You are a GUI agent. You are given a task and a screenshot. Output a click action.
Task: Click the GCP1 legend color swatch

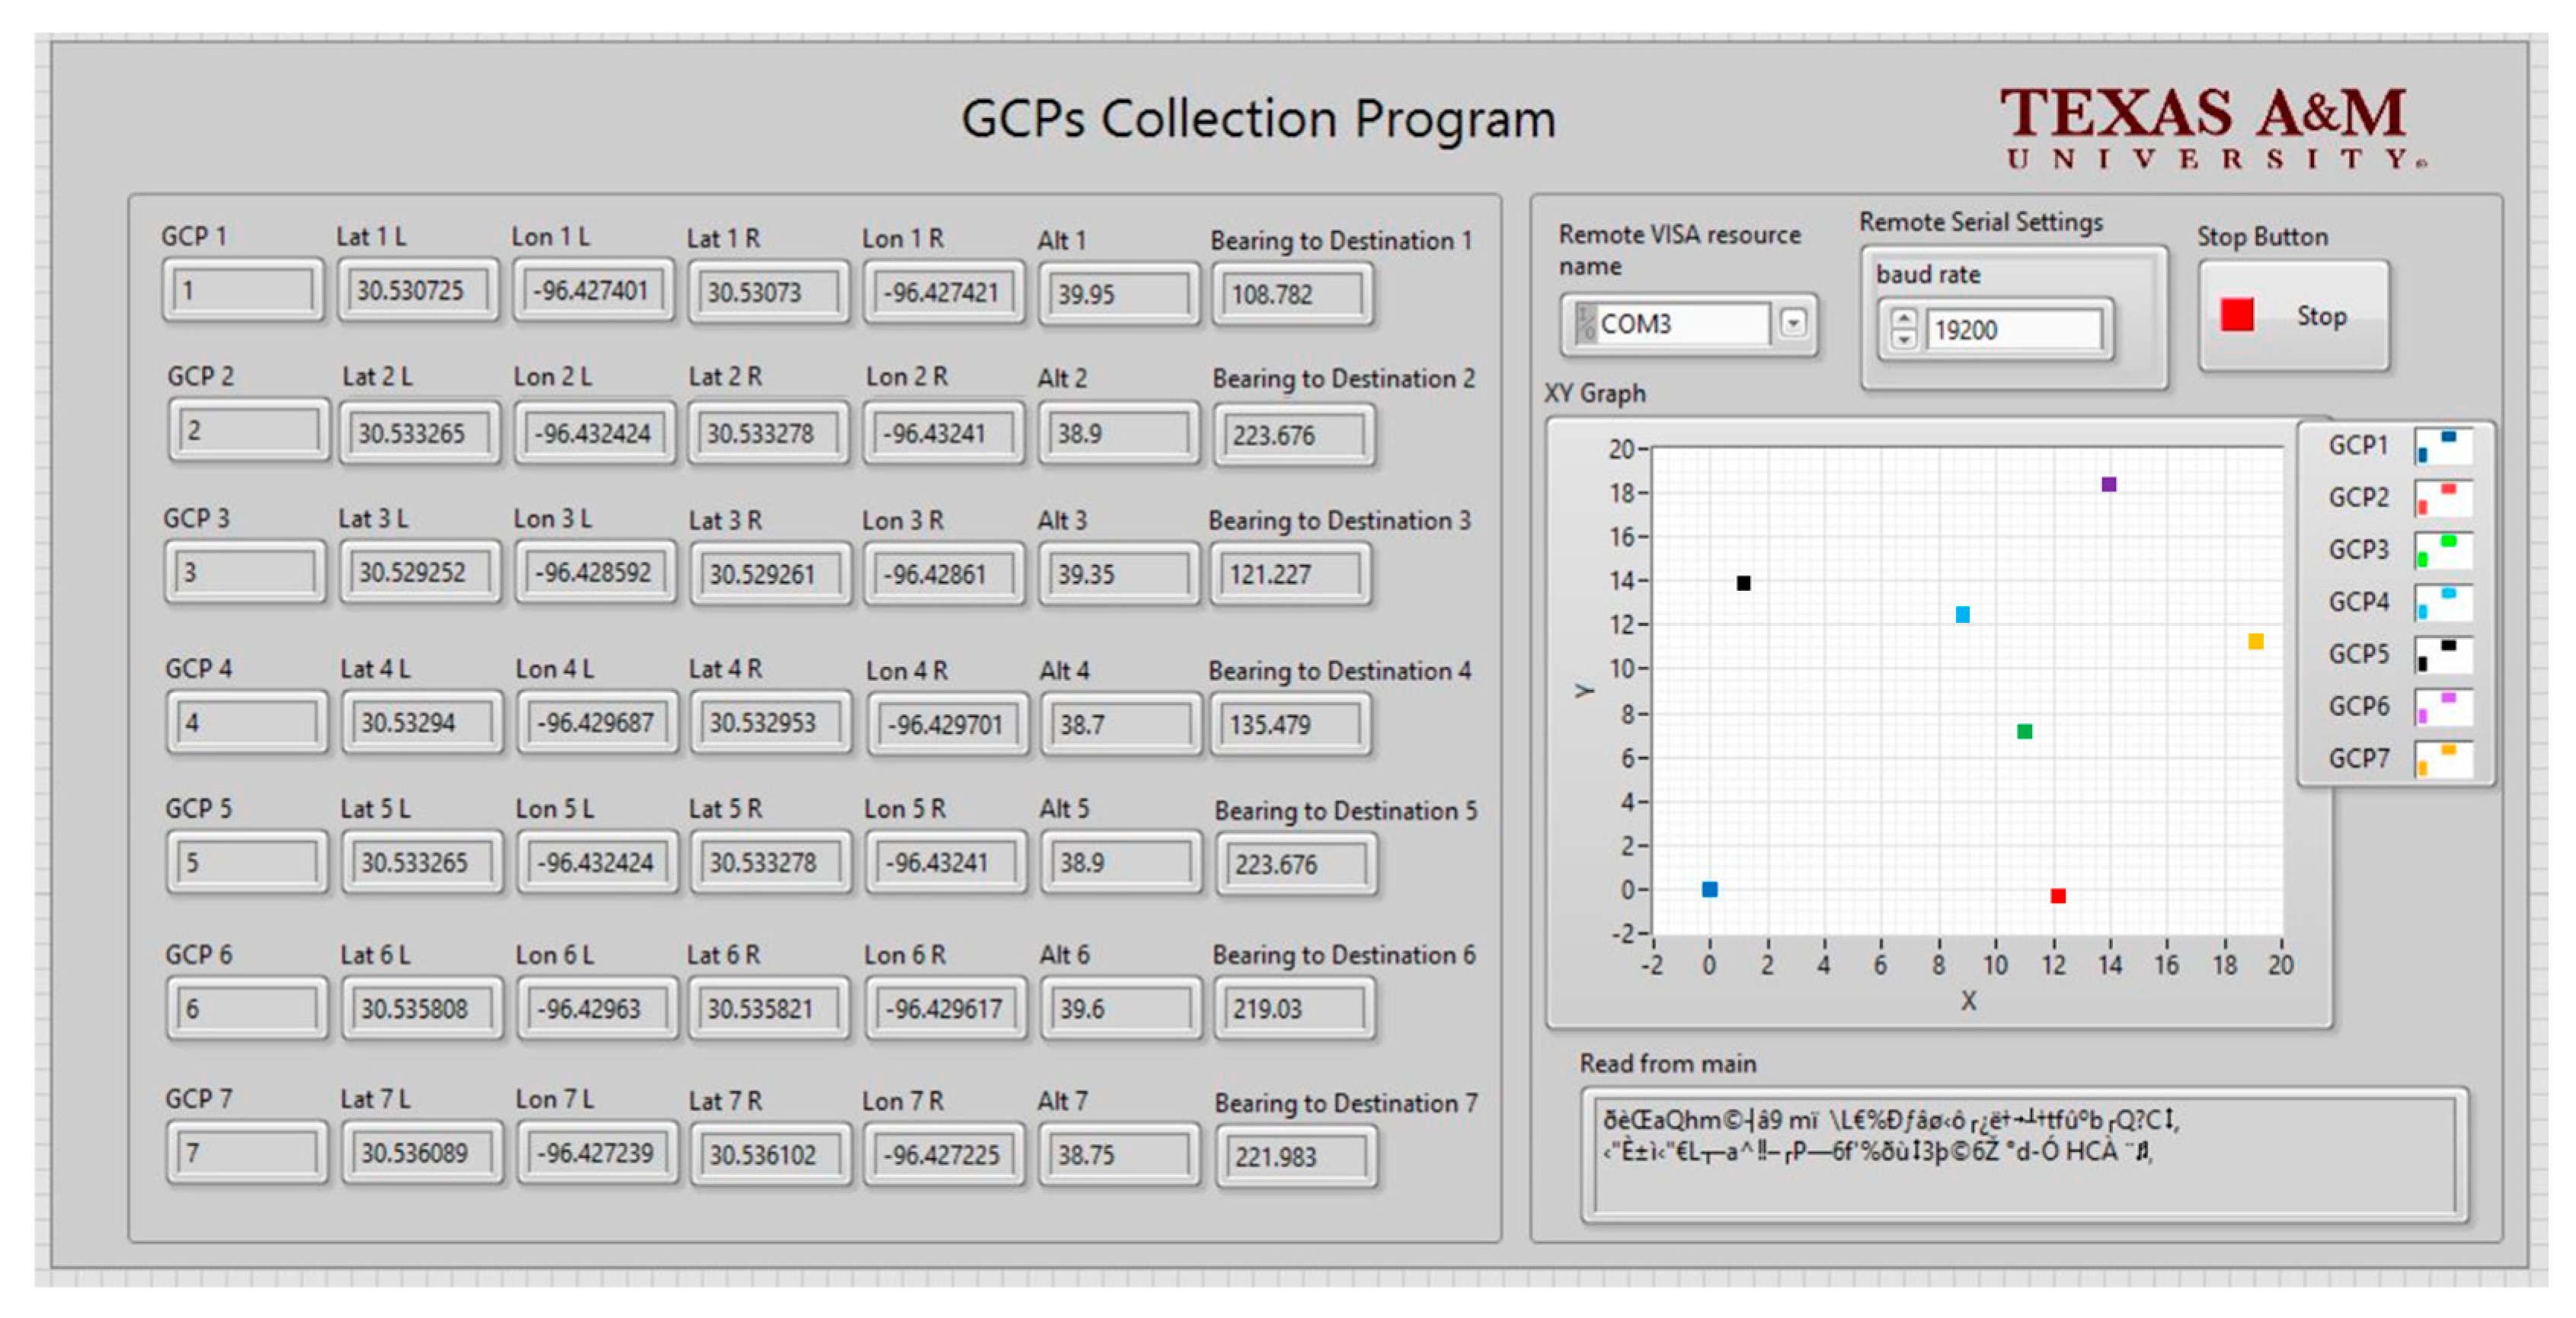(2443, 446)
